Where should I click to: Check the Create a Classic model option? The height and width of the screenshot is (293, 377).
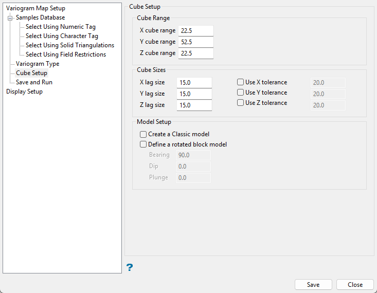click(x=143, y=134)
